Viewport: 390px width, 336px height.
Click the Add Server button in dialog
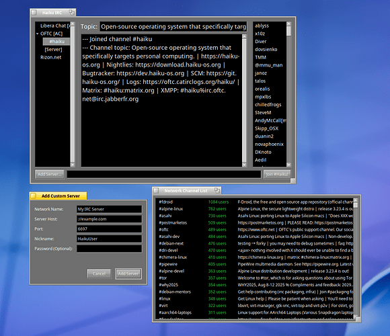coord(128,274)
